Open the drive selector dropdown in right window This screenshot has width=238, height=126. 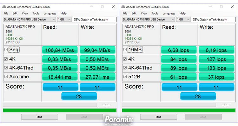pyautogui.click(x=148, y=20)
